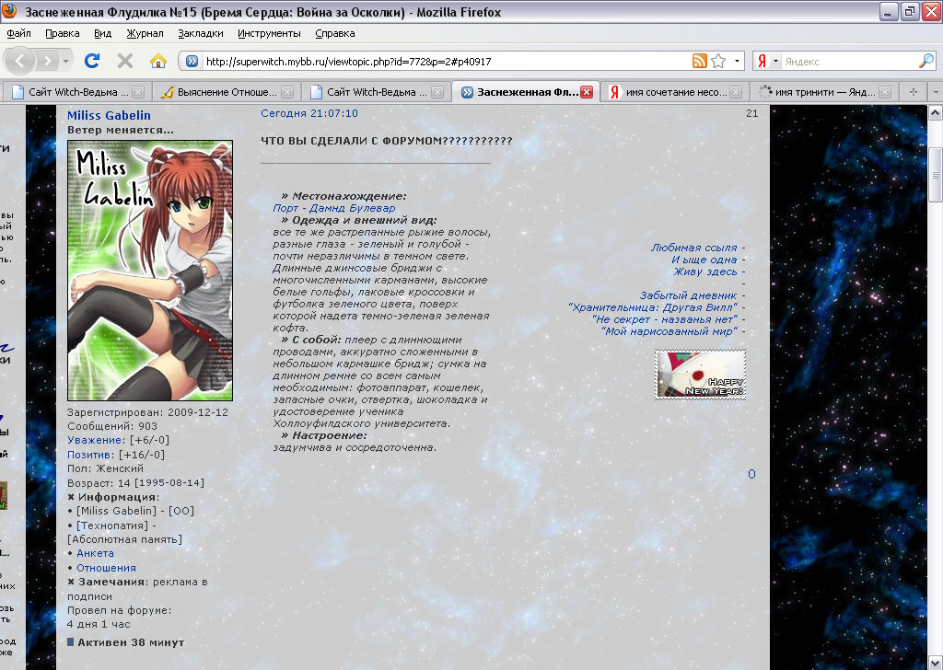Image resolution: width=943 pixels, height=670 pixels.
Task: Open the Забытый дневник link
Action: coord(688,295)
